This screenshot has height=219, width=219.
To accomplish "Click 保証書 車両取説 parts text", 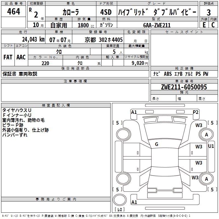I will click(20, 74).
